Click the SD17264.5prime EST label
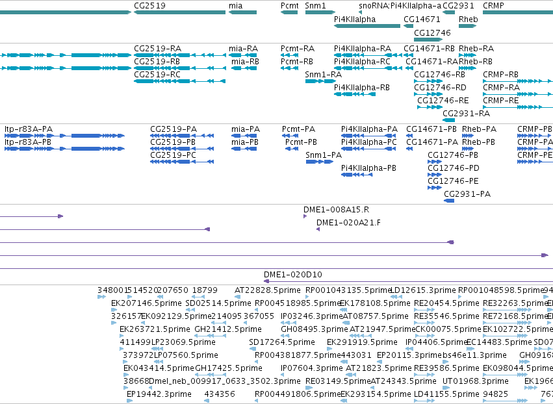The height and width of the screenshot is (404, 553). coord(282,342)
